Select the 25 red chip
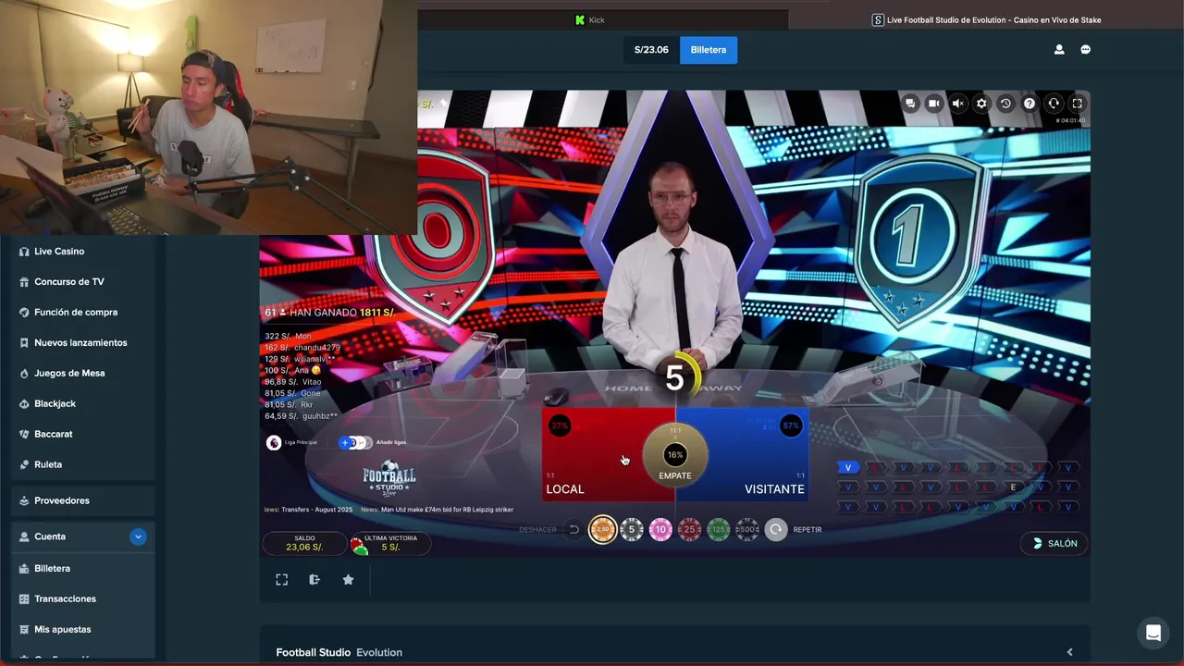Viewport: 1184px width, 666px height. click(x=689, y=529)
